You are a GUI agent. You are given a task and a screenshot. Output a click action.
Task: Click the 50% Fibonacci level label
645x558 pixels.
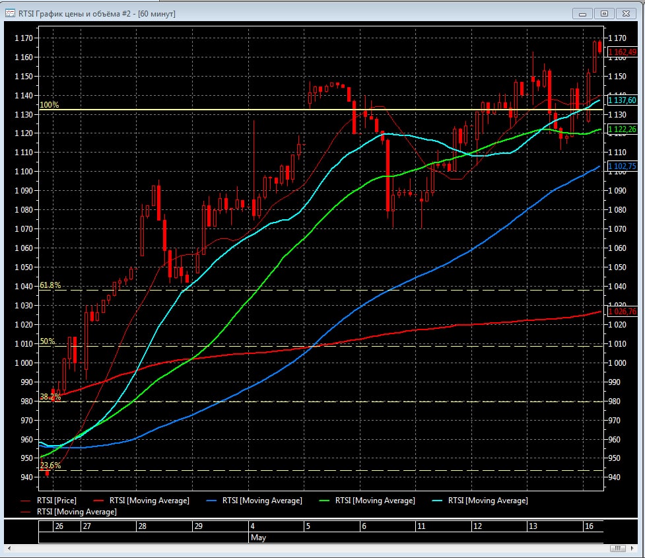47,341
